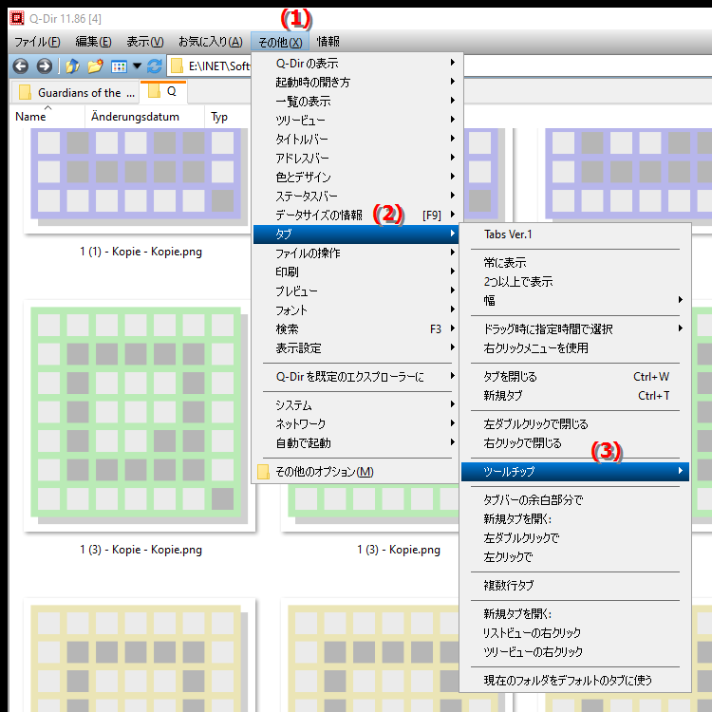Open the 検索 F3 menu entry
This screenshot has width=712, height=712.
pos(357,329)
